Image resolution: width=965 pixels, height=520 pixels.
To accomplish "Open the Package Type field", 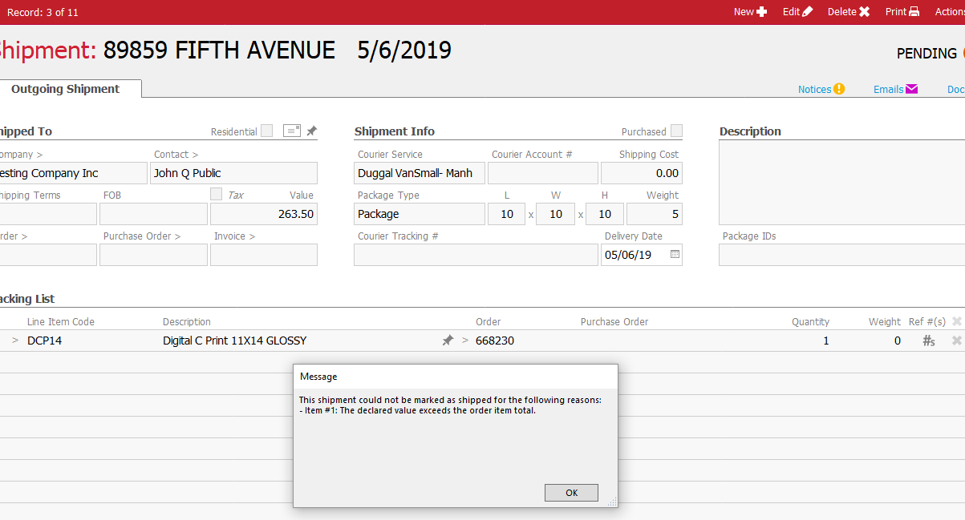I will [420, 214].
